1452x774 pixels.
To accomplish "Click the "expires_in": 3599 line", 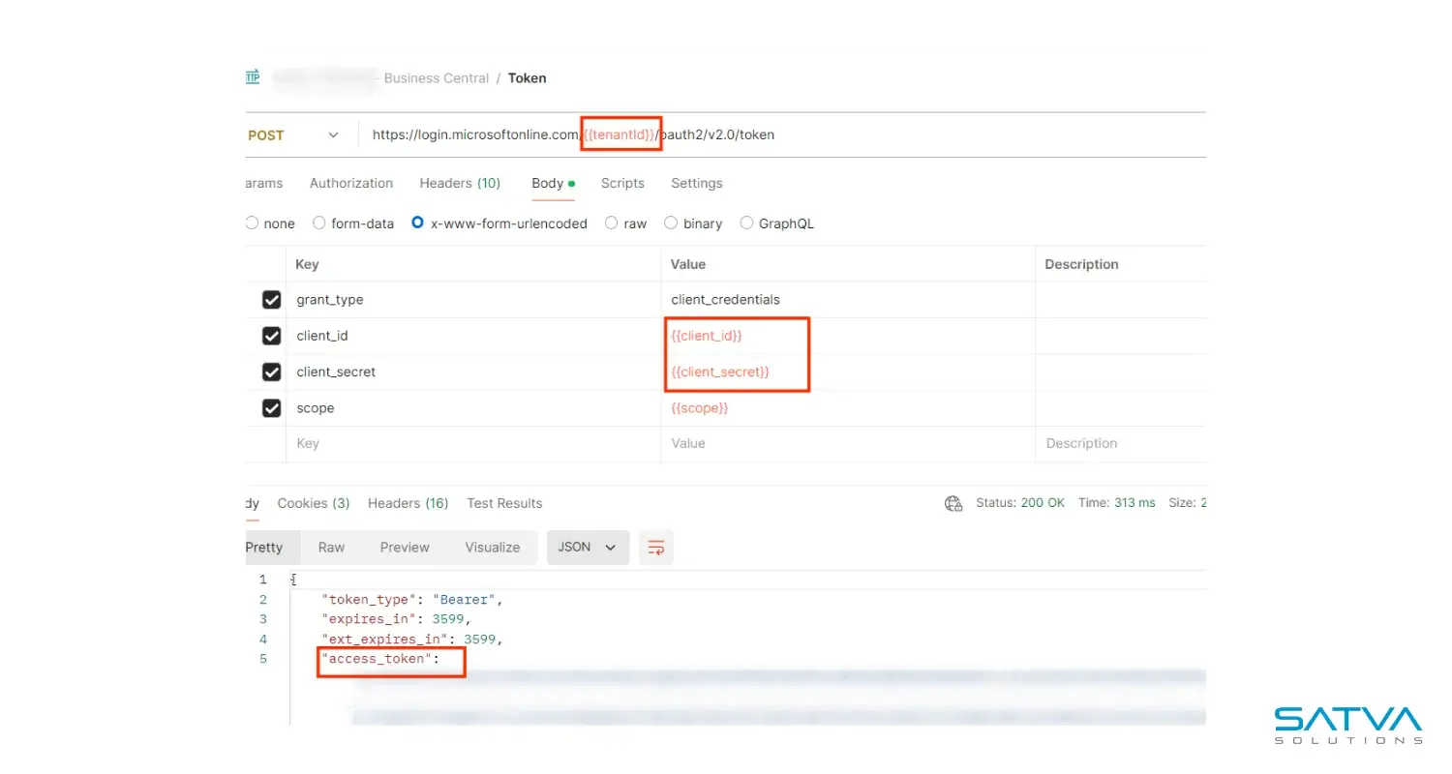I will [397, 619].
